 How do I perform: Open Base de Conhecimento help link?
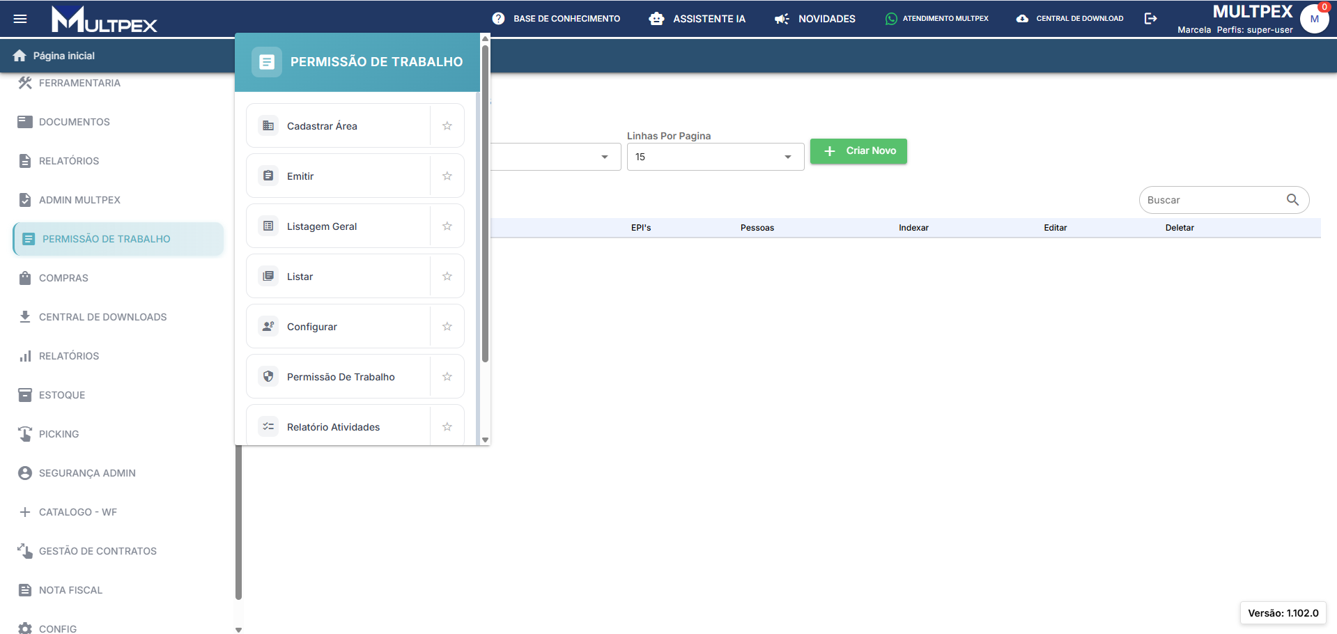(x=556, y=19)
